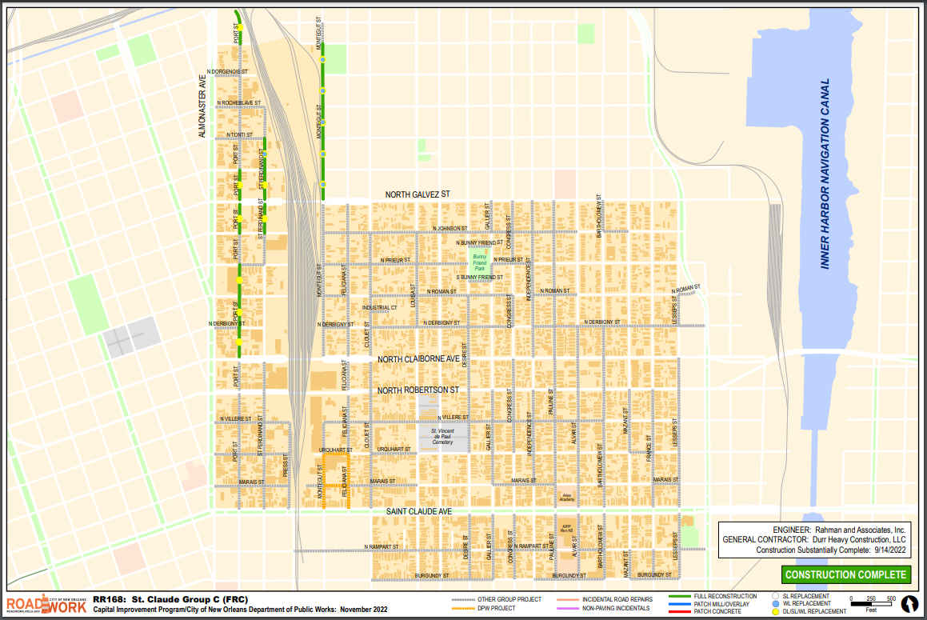Click the Industrial Ct label

point(380,308)
